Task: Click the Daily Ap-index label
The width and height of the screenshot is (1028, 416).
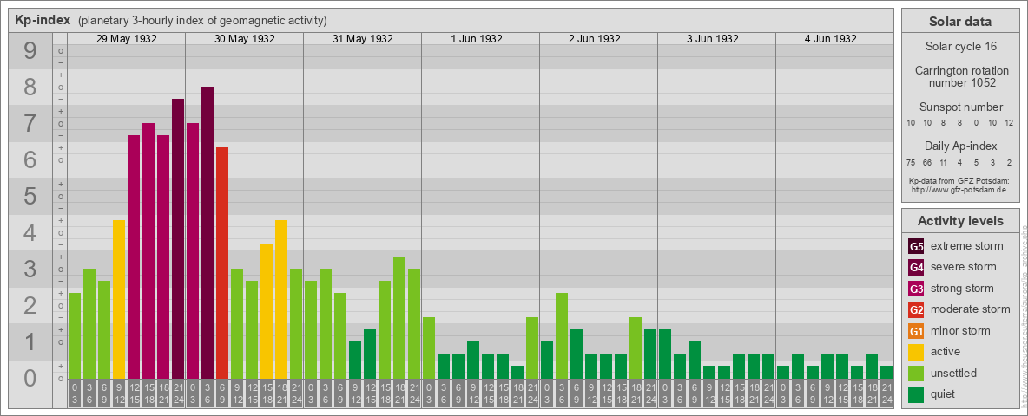Action: [960, 146]
